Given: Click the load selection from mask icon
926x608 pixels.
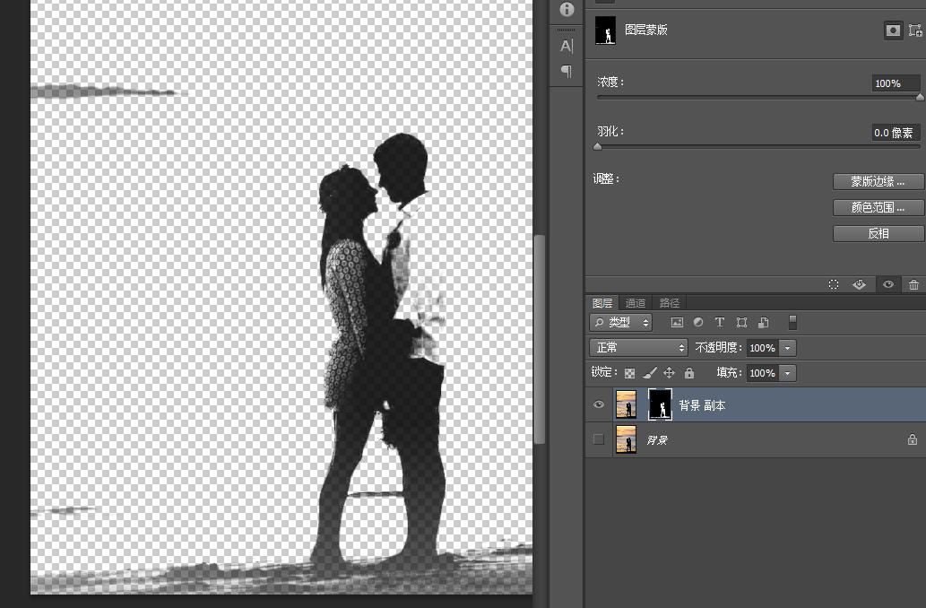Looking at the screenshot, I should (834, 284).
